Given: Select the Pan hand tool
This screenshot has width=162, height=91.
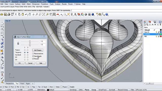Looking at the screenshot, I should (30, 14).
